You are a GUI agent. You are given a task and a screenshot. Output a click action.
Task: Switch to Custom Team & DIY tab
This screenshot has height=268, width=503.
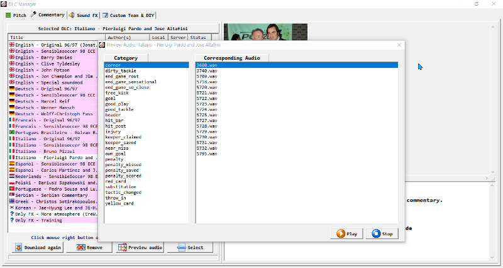click(128, 14)
